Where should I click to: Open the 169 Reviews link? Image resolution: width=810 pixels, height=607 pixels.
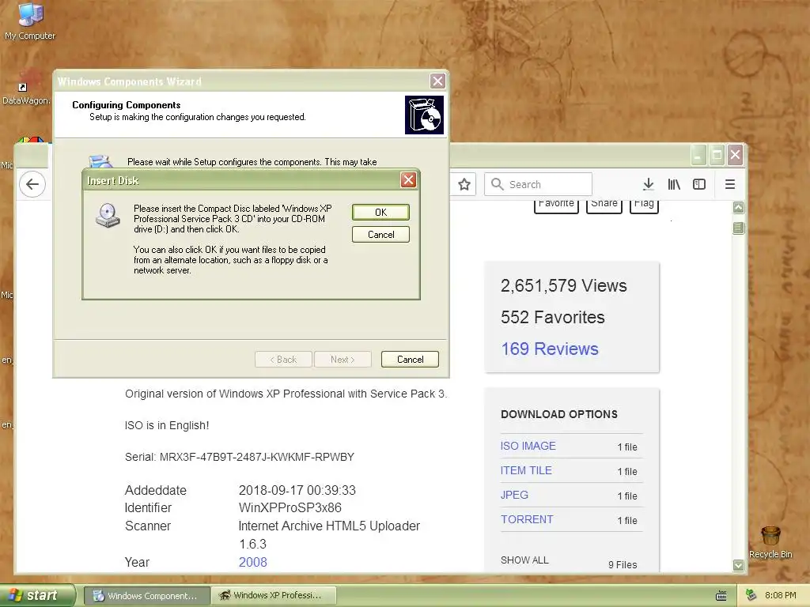(550, 349)
